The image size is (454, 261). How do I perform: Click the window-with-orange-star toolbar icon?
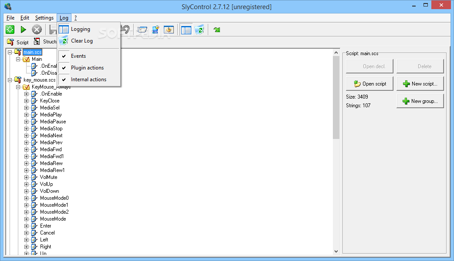coord(169,30)
